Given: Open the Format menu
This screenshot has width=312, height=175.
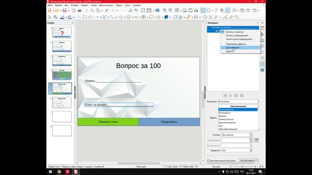Looking at the screenshot, I should (x=84, y=5).
